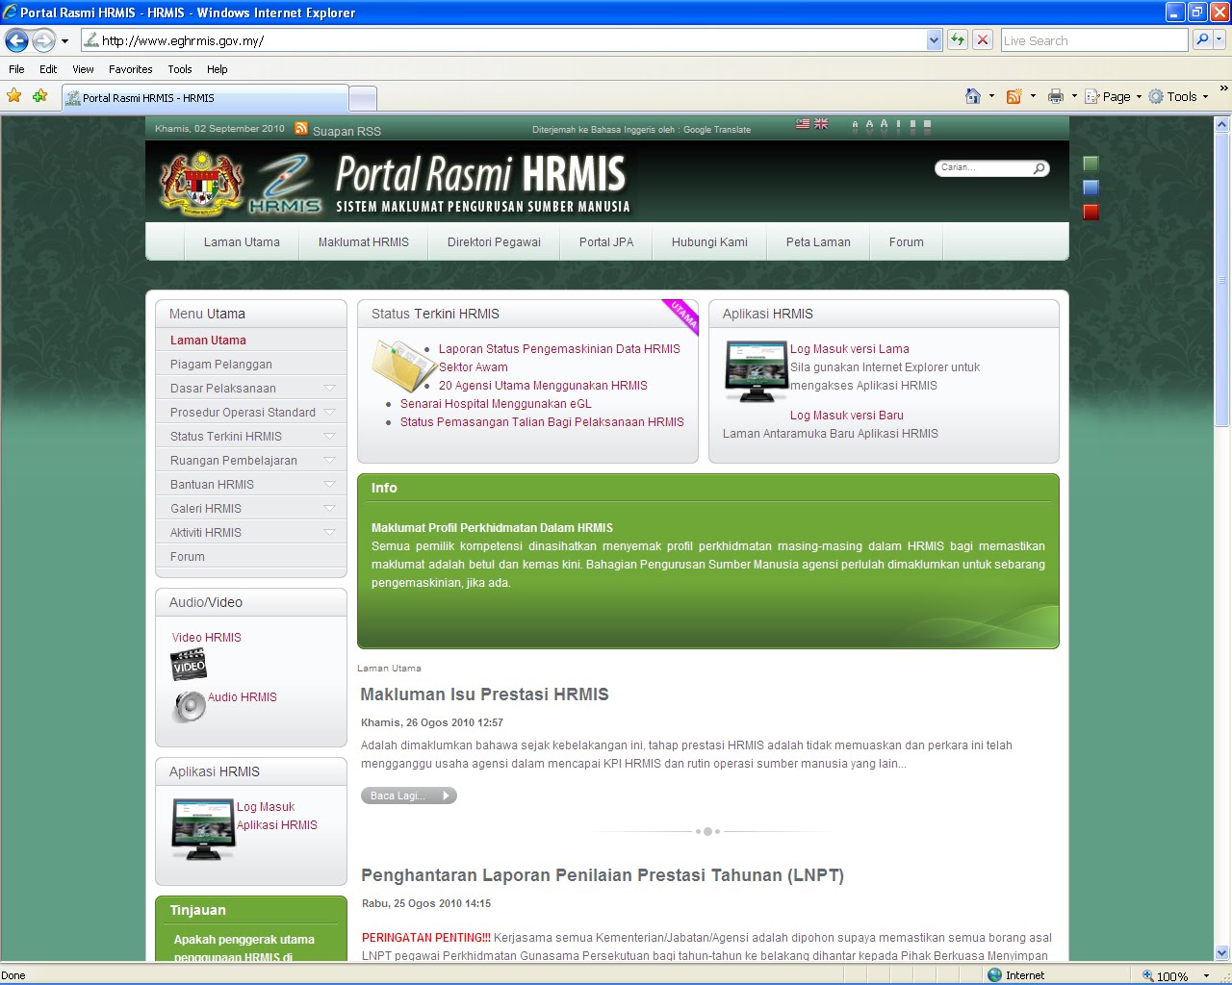Open the Log Masuk versi Baru link
The height and width of the screenshot is (985, 1232).
tap(846, 415)
